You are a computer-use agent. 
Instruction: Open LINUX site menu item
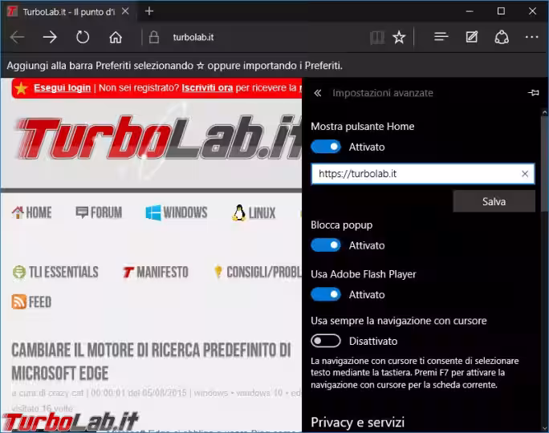254,212
